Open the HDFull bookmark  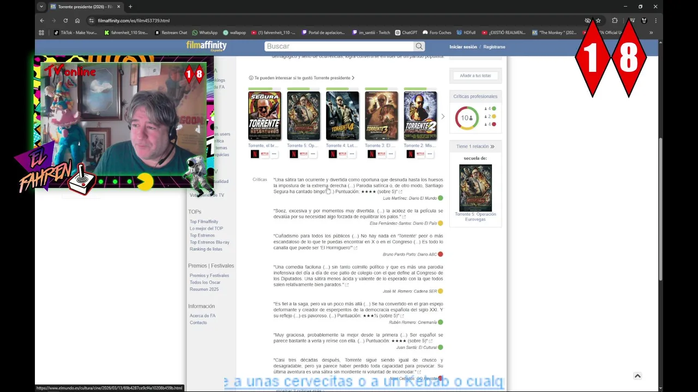(x=466, y=33)
